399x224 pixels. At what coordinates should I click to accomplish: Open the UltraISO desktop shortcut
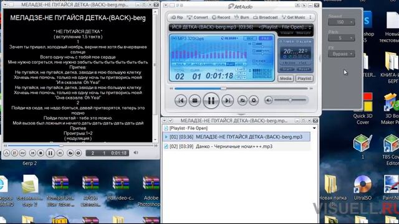pyautogui.click(x=363, y=187)
